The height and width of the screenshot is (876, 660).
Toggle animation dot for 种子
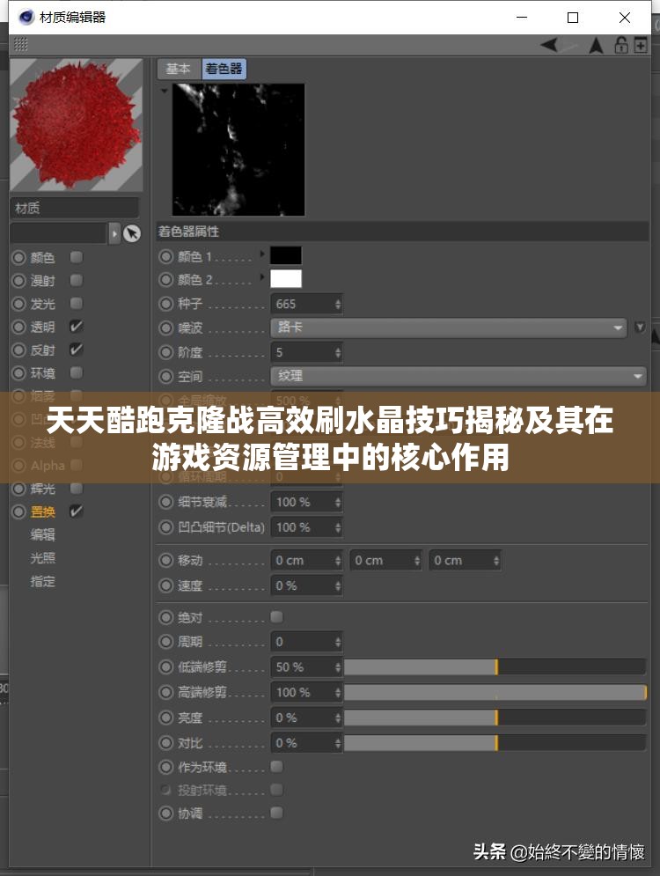[x=165, y=304]
